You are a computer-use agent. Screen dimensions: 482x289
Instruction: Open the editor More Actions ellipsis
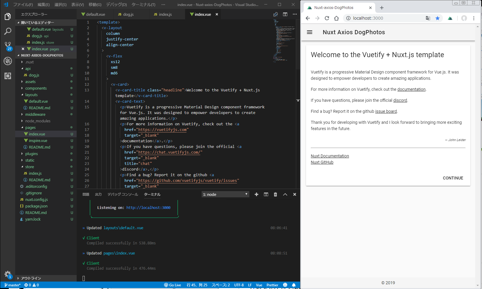pos(295,14)
